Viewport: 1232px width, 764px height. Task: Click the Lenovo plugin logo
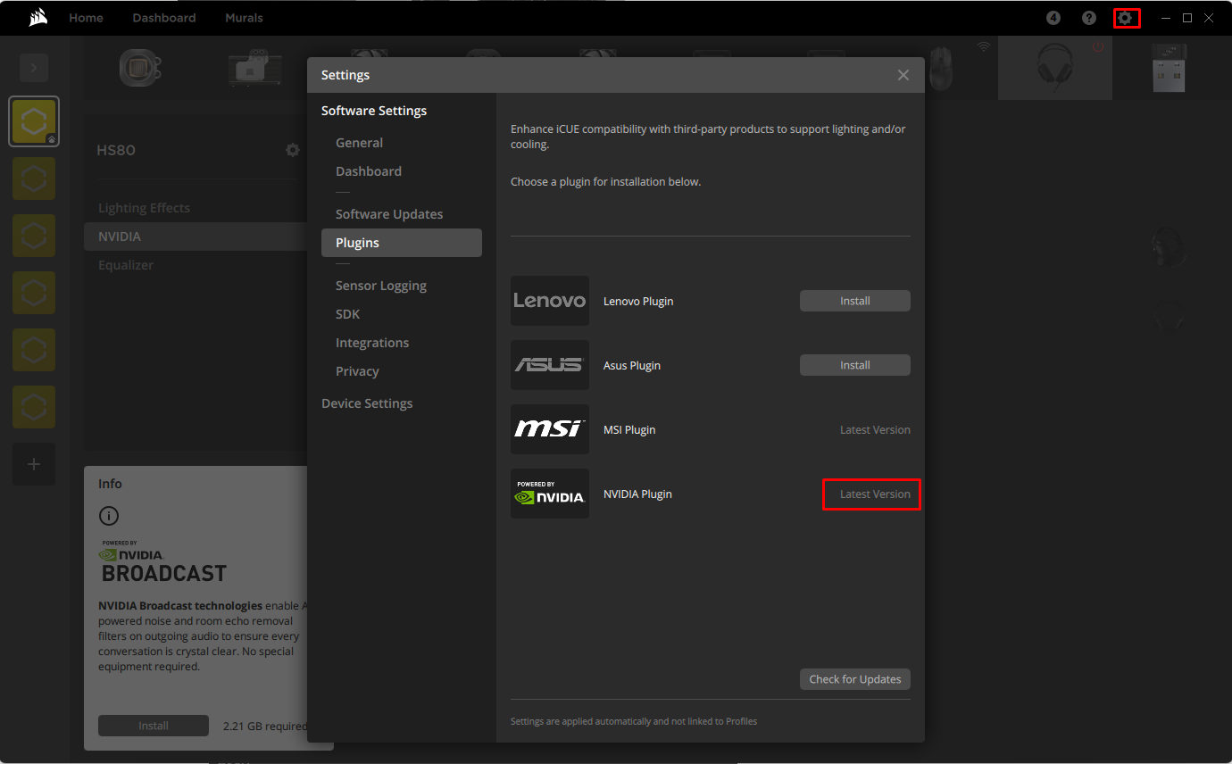(550, 301)
